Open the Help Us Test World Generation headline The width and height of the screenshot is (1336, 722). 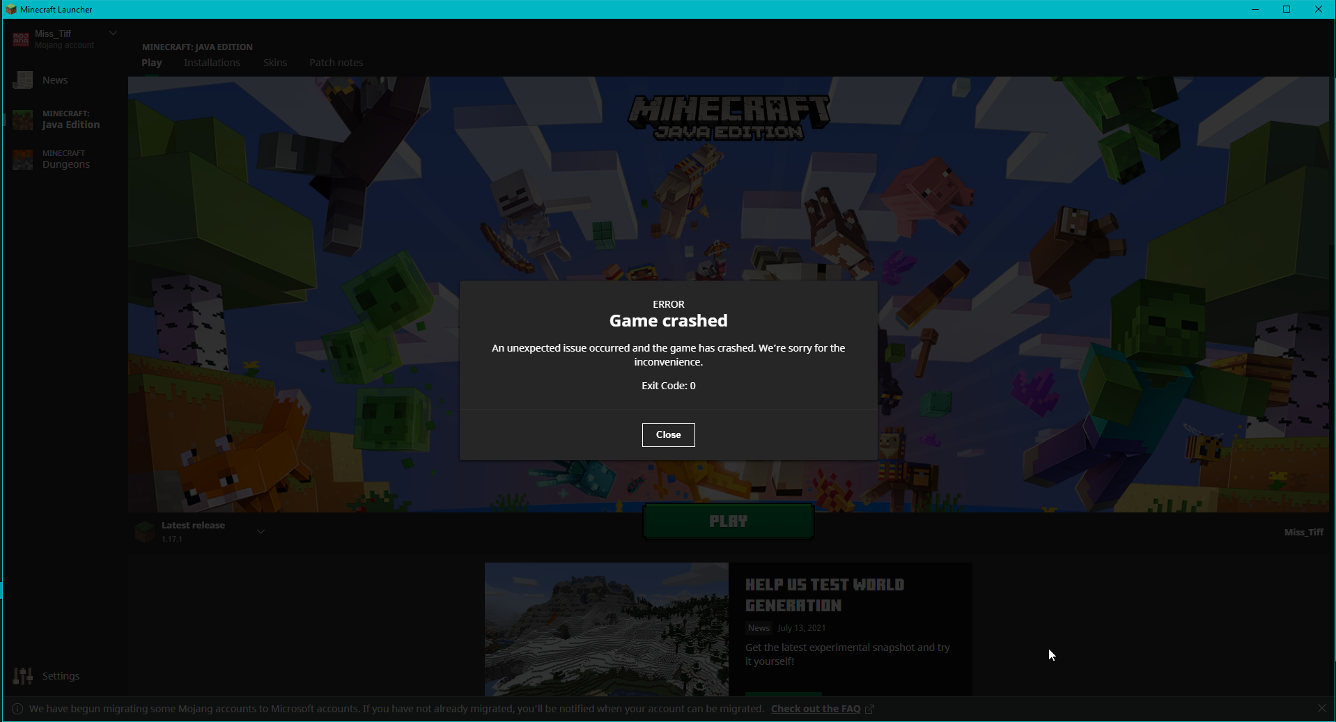click(x=825, y=595)
